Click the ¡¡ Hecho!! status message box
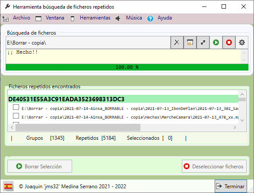The height and width of the screenshot is (193, 254). (x=123, y=56)
